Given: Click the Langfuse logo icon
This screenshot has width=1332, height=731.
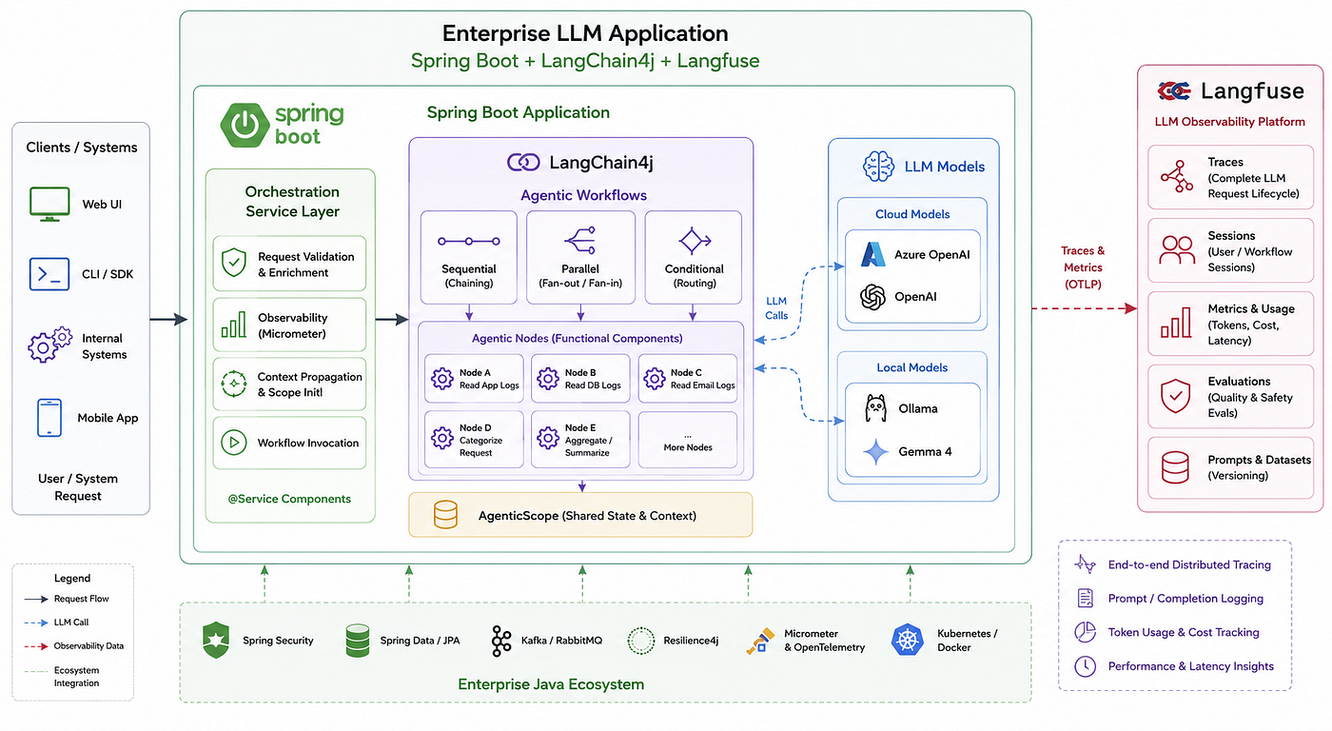Looking at the screenshot, I should point(1174,91).
